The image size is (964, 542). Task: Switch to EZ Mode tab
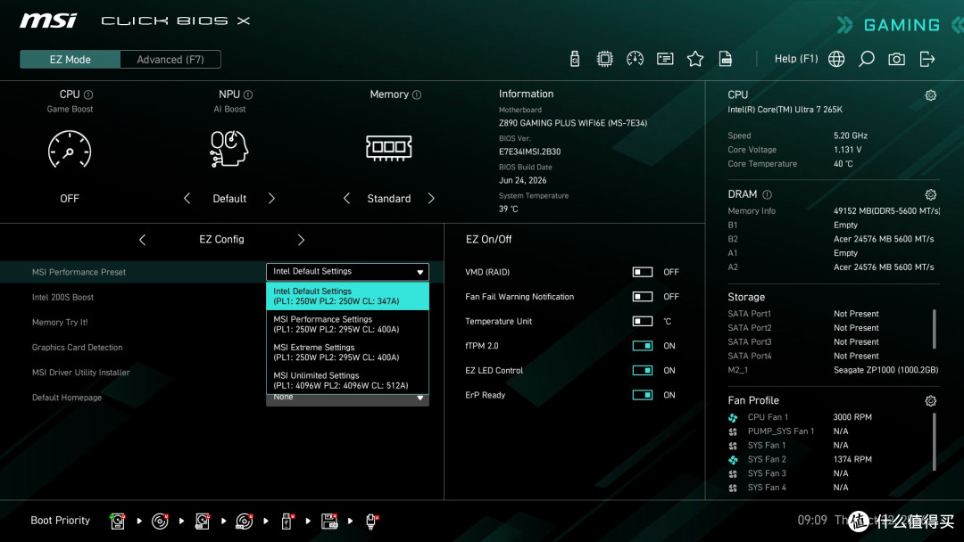click(x=71, y=60)
